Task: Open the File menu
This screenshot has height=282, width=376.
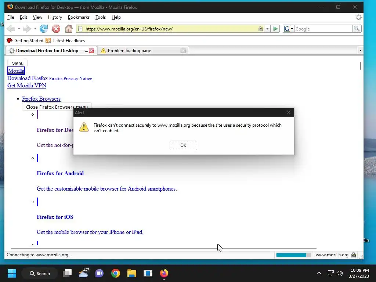Action: coord(11,17)
